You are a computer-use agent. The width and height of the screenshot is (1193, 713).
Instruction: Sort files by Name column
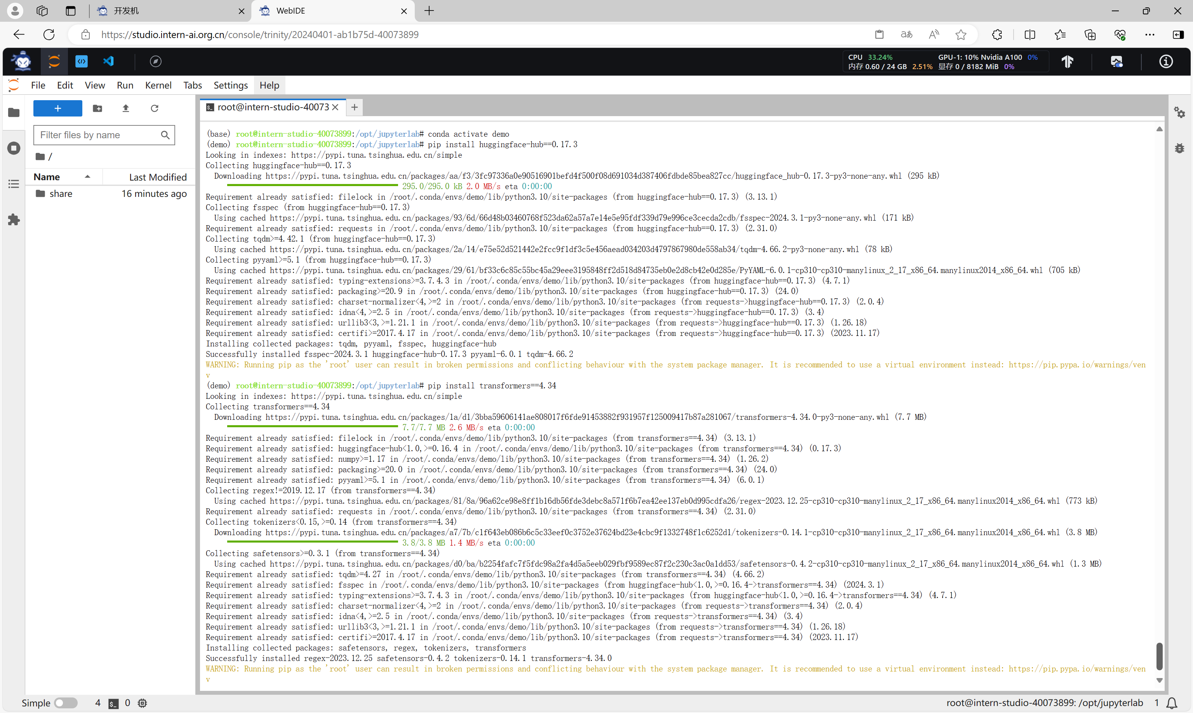[x=63, y=177]
